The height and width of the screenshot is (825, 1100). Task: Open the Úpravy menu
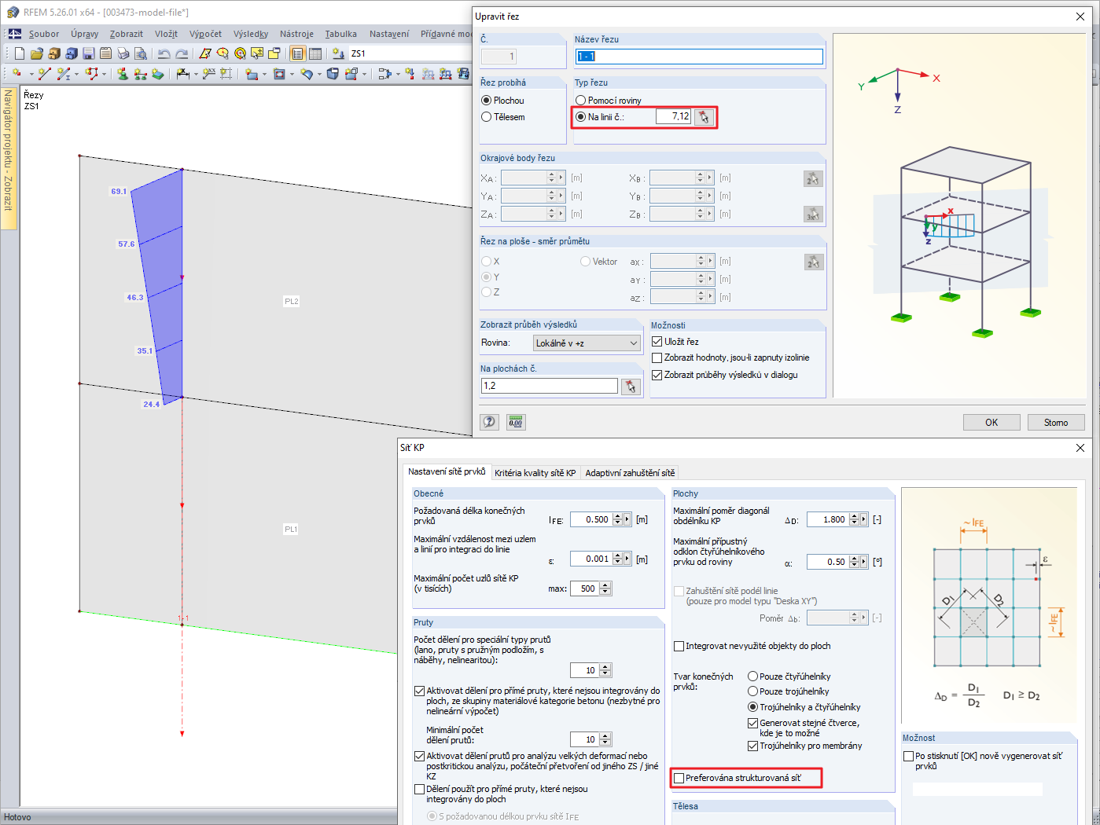(84, 34)
